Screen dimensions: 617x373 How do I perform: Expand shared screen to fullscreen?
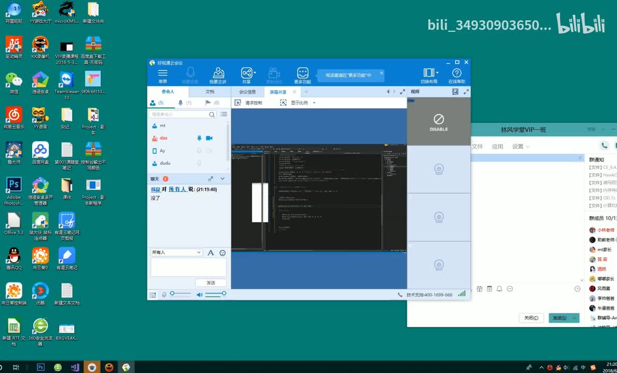(402, 92)
